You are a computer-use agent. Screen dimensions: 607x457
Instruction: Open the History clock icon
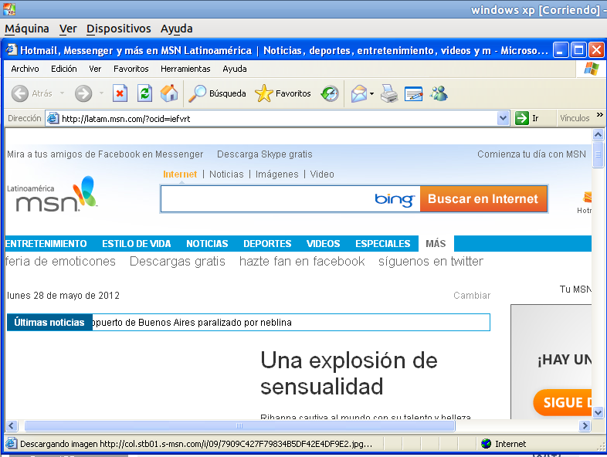pos(330,93)
